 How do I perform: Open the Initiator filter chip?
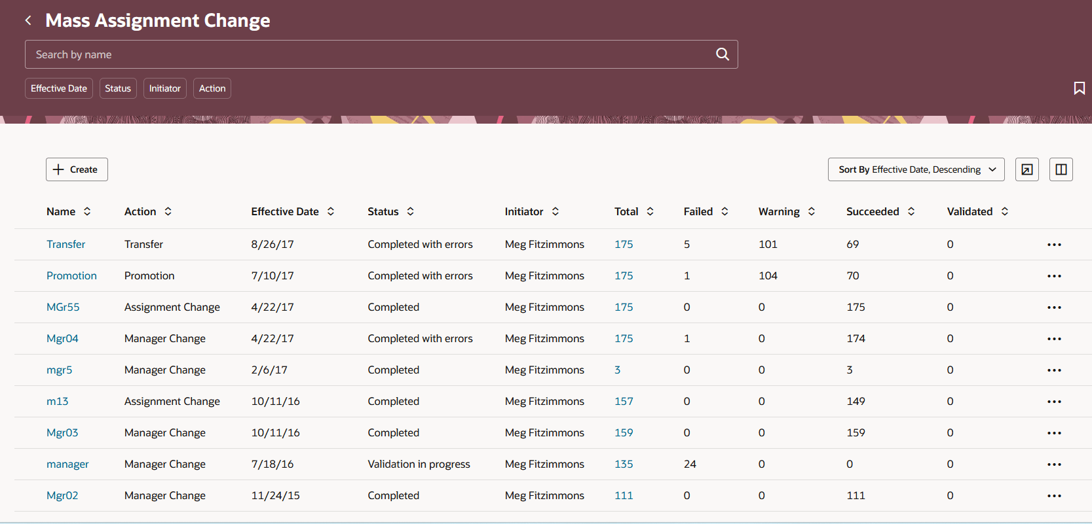pyautogui.click(x=165, y=88)
